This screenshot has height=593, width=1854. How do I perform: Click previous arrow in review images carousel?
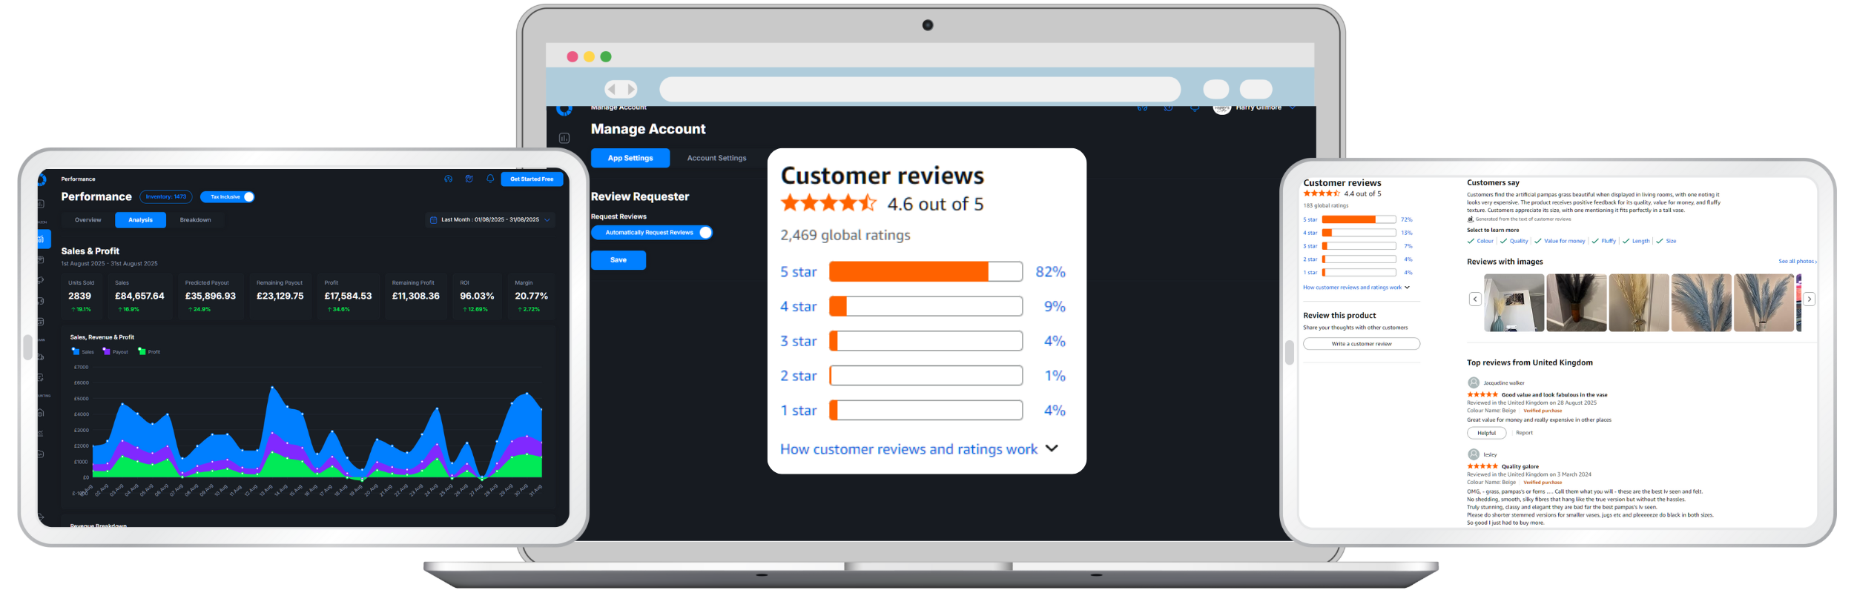pyautogui.click(x=1475, y=299)
